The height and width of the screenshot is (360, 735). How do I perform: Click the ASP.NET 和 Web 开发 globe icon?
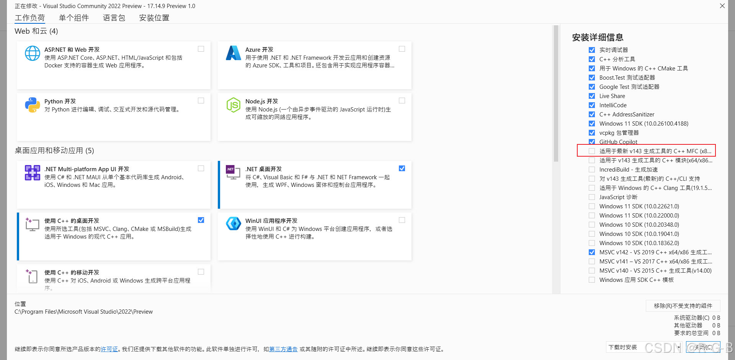click(x=32, y=53)
